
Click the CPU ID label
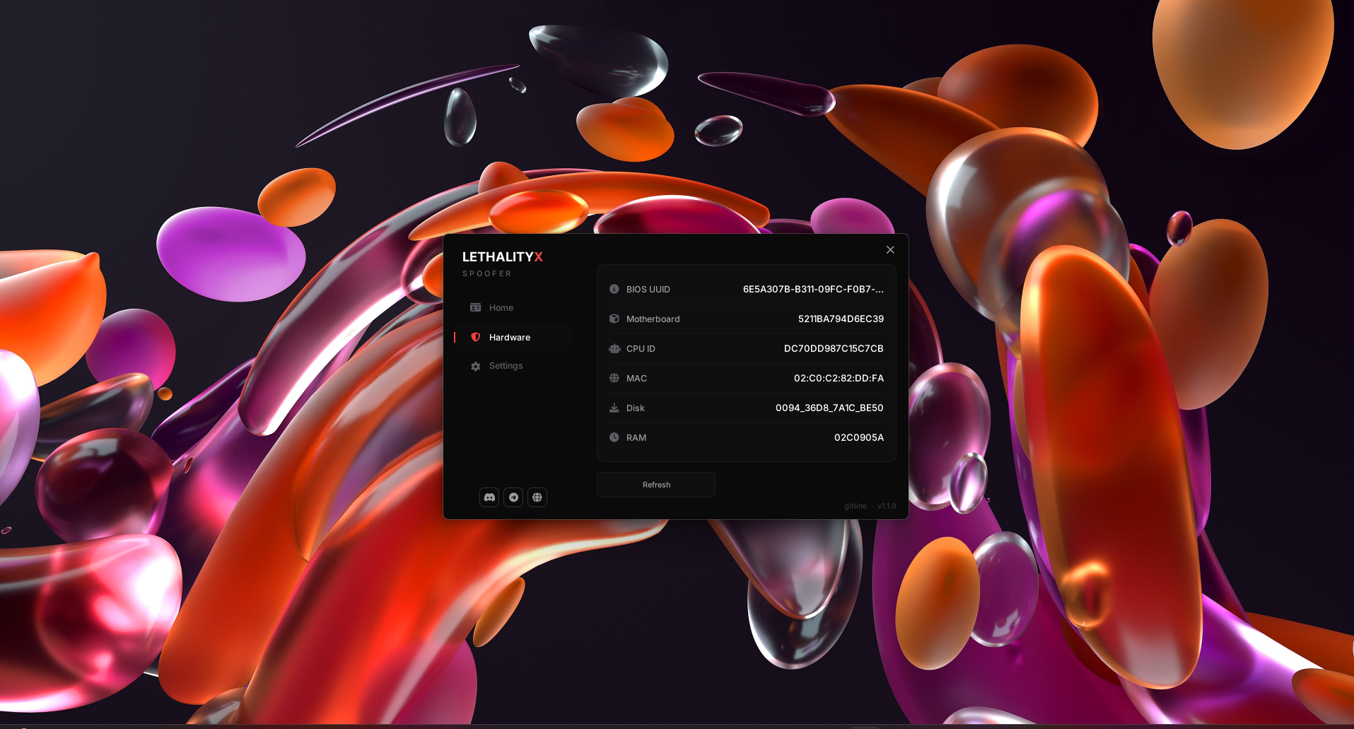tap(641, 348)
